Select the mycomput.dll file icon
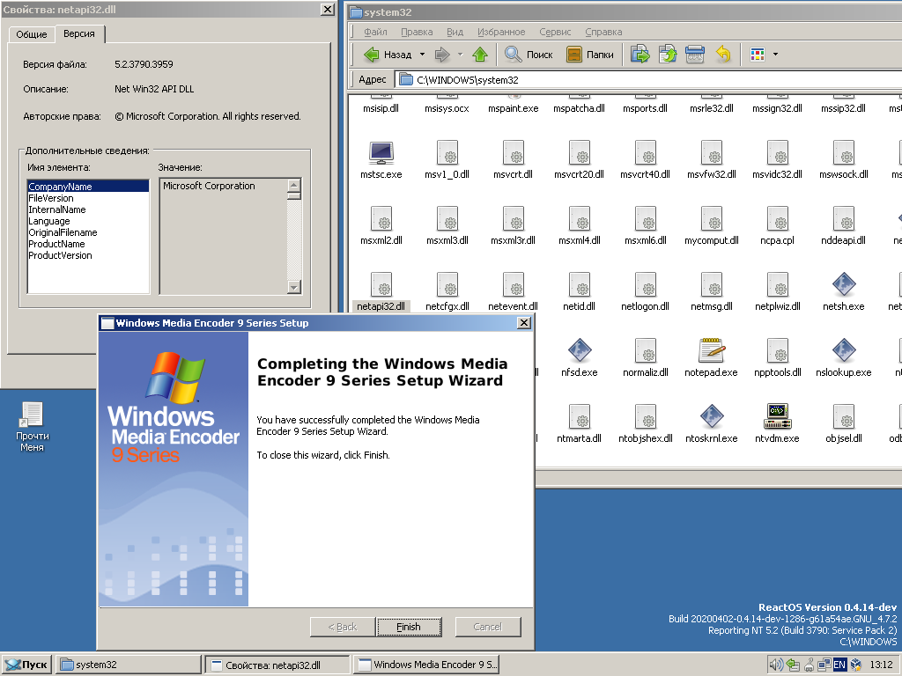This screenshot has width=902, height=676. [x=711, y=219]
